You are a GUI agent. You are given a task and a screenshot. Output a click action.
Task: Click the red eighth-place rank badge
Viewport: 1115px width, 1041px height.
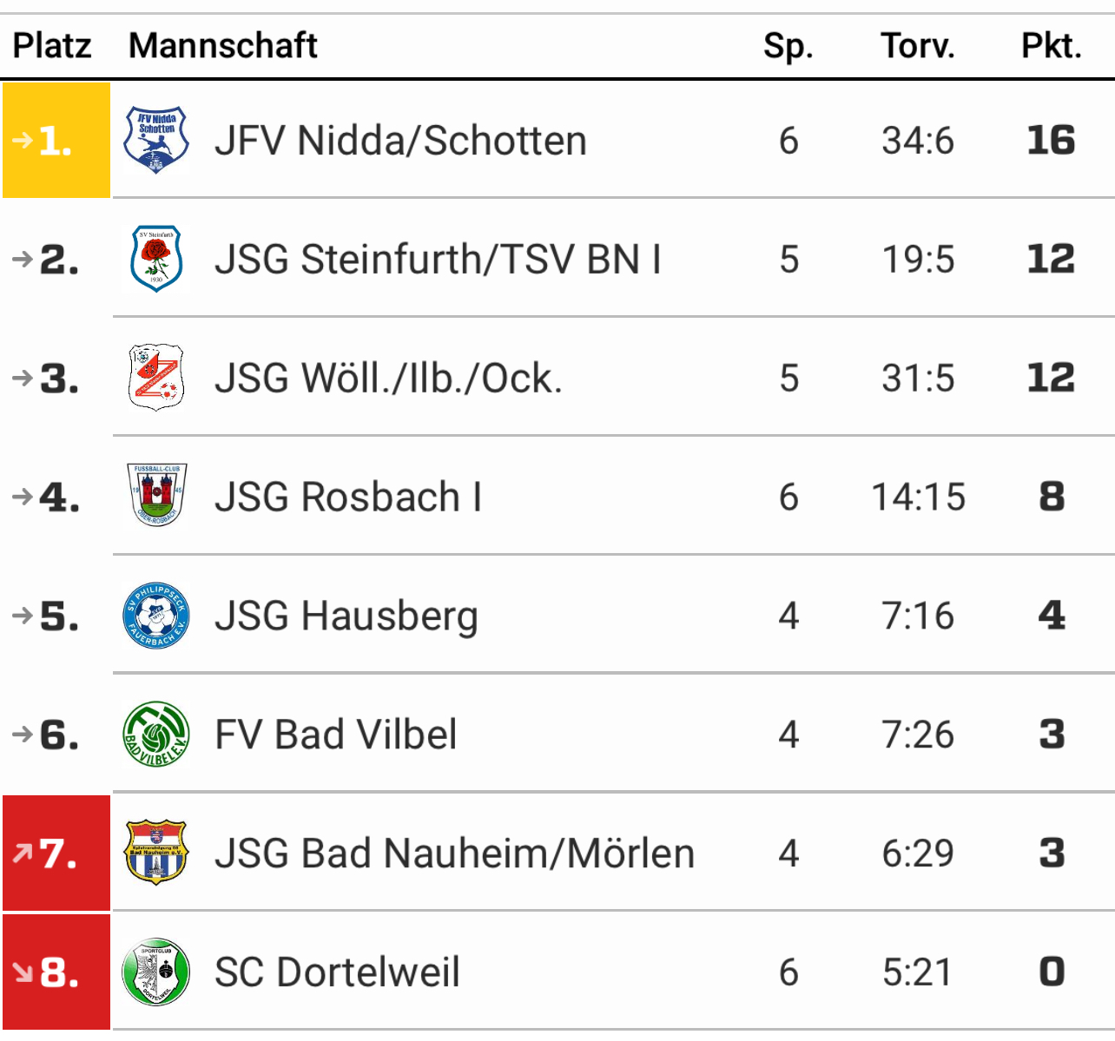[x=56, y=972]
